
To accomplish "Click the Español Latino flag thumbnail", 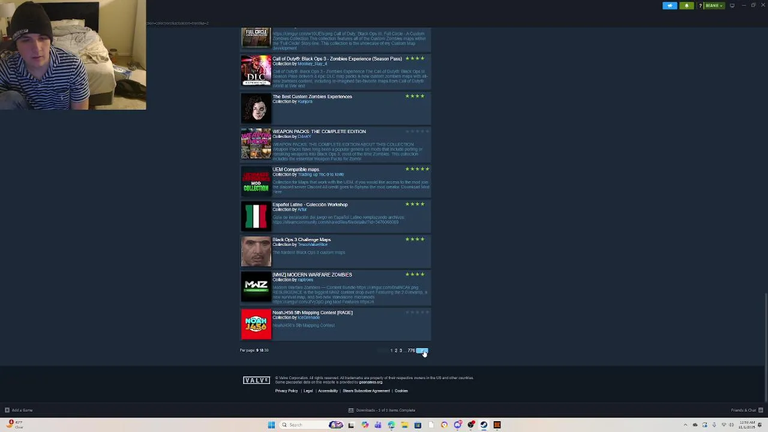I will pos(256,216).
